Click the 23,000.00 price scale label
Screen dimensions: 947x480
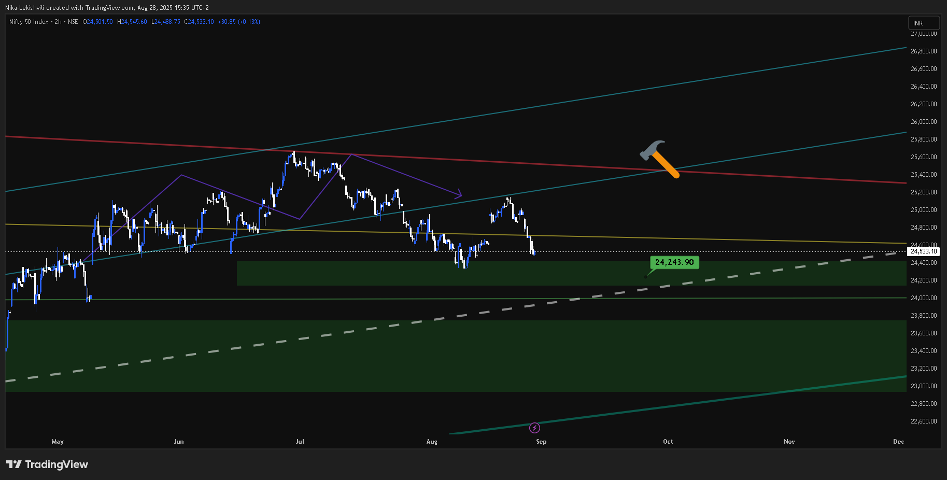click(924, 386)
